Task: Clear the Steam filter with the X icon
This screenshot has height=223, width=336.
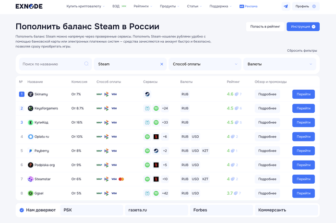Action: pos(162,64)
